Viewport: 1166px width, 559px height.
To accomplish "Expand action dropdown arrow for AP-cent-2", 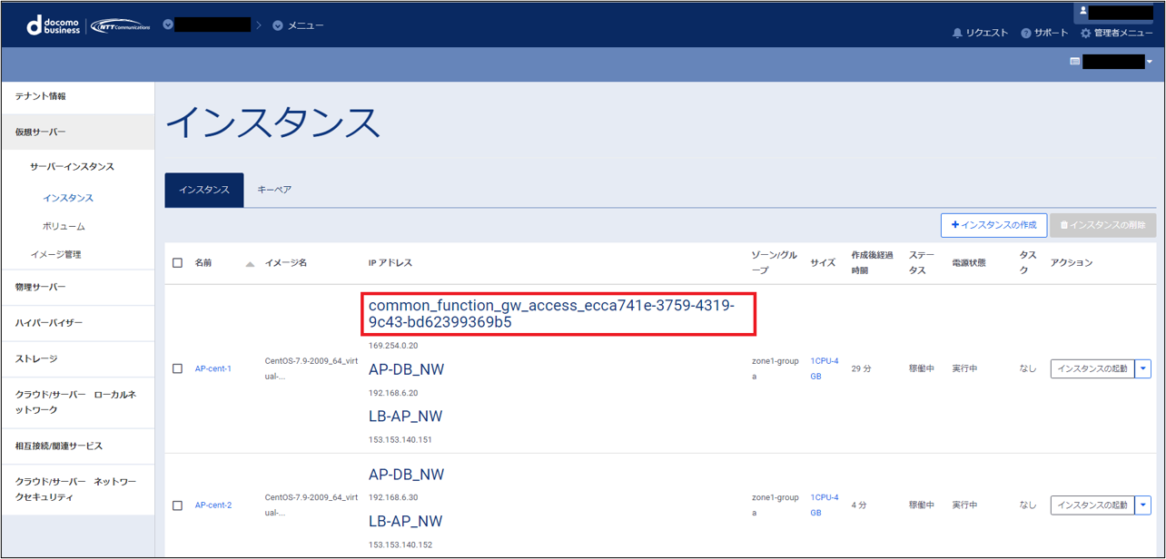I will (1143, 505).
